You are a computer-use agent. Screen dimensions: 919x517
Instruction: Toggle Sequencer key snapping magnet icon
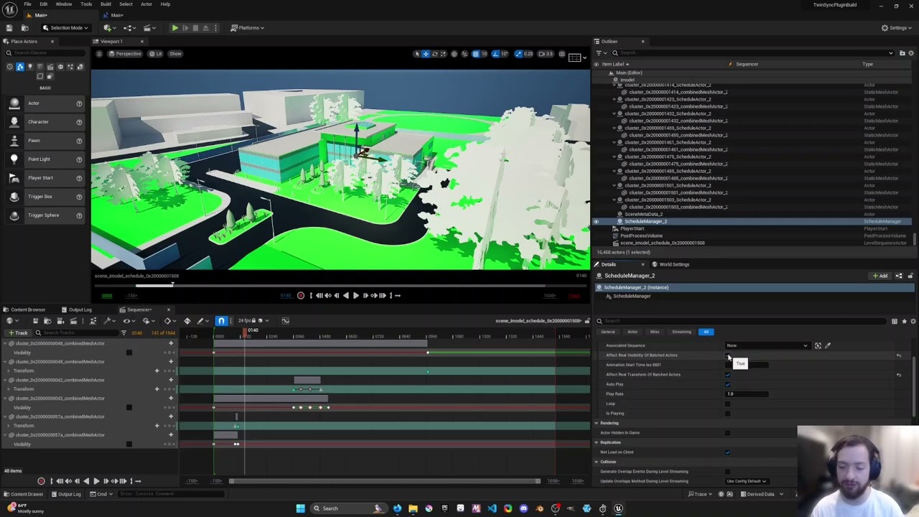[x=221, y=321]
